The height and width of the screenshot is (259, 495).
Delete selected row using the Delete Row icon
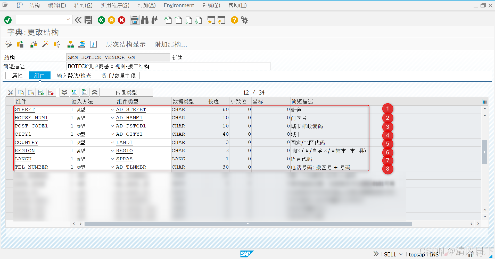(51, 92)
